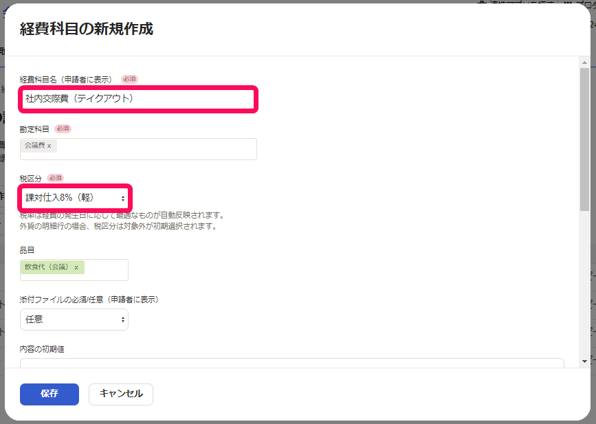The image size is (596, 424).
Task: Click the 飲食代（会議） tag label
Action: (x=47, y=267)
